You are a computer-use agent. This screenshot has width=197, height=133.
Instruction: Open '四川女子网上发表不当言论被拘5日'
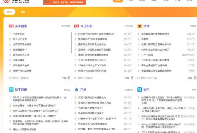96,34
